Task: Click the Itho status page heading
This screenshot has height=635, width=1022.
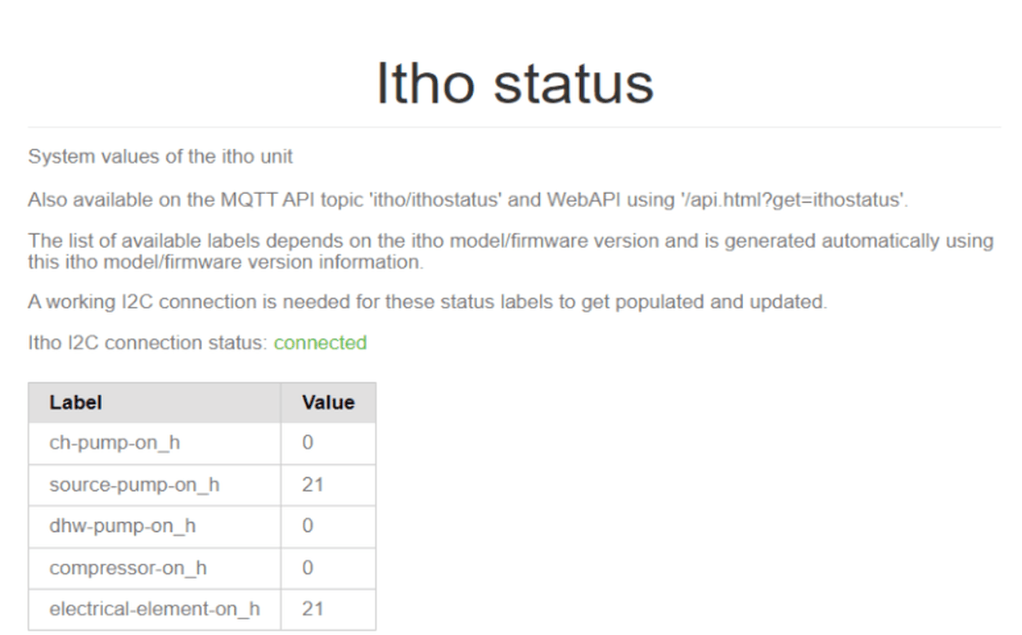Action: [x=515, y=83]
